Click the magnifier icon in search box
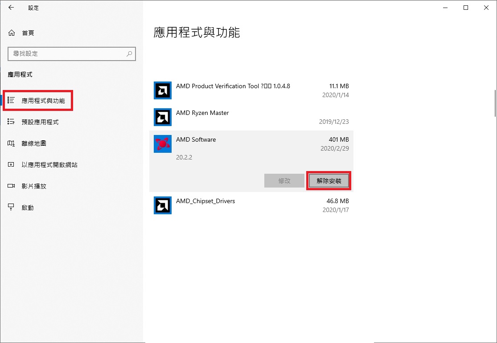This screenshot has width=497, height=343. (129, 53)
